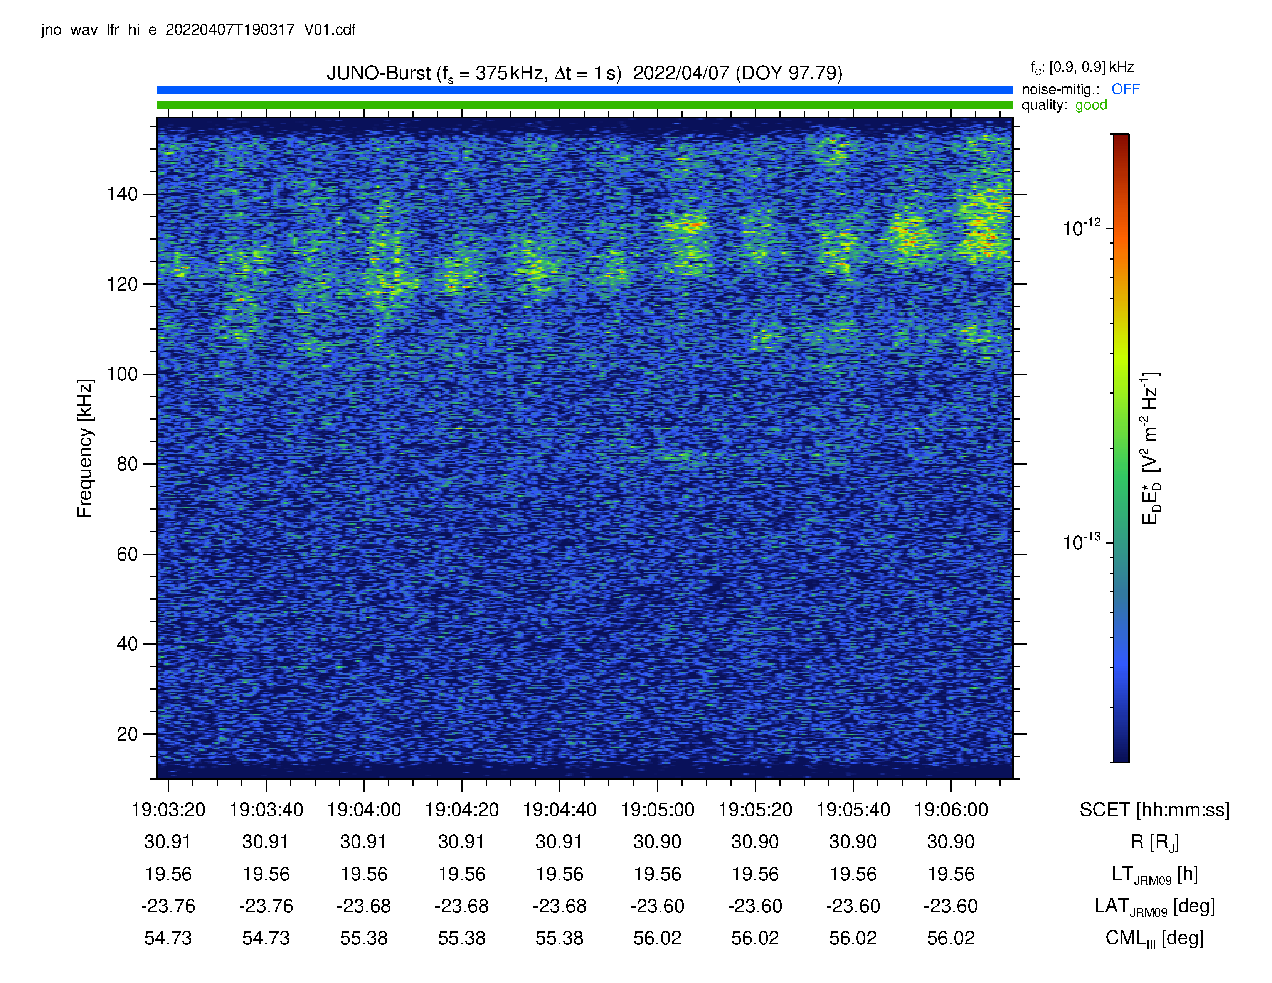The width and height of the screenshot is (1272, 983).
Task: Click the 20 kHz frequency tick label
Action: (127, 734)
